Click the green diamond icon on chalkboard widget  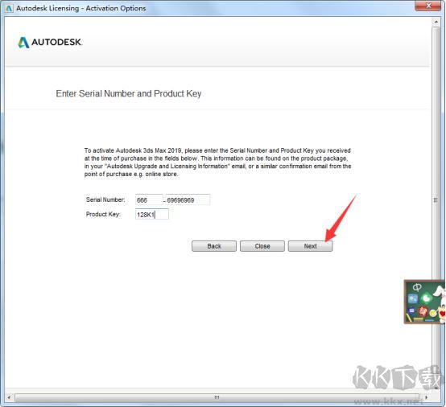tap(426, 298)
